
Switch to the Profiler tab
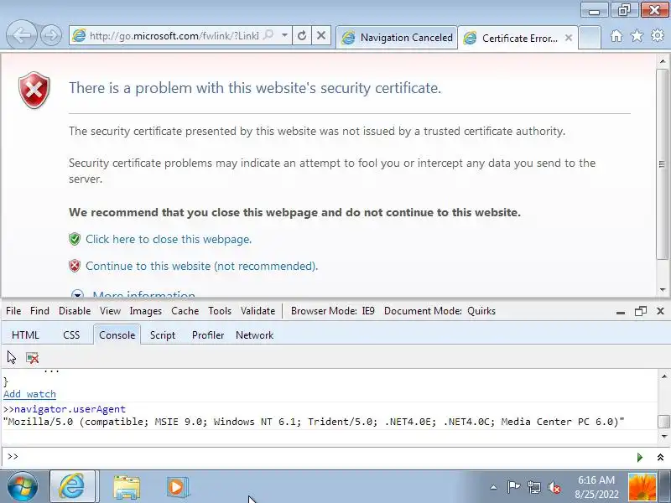pos(208,334)
